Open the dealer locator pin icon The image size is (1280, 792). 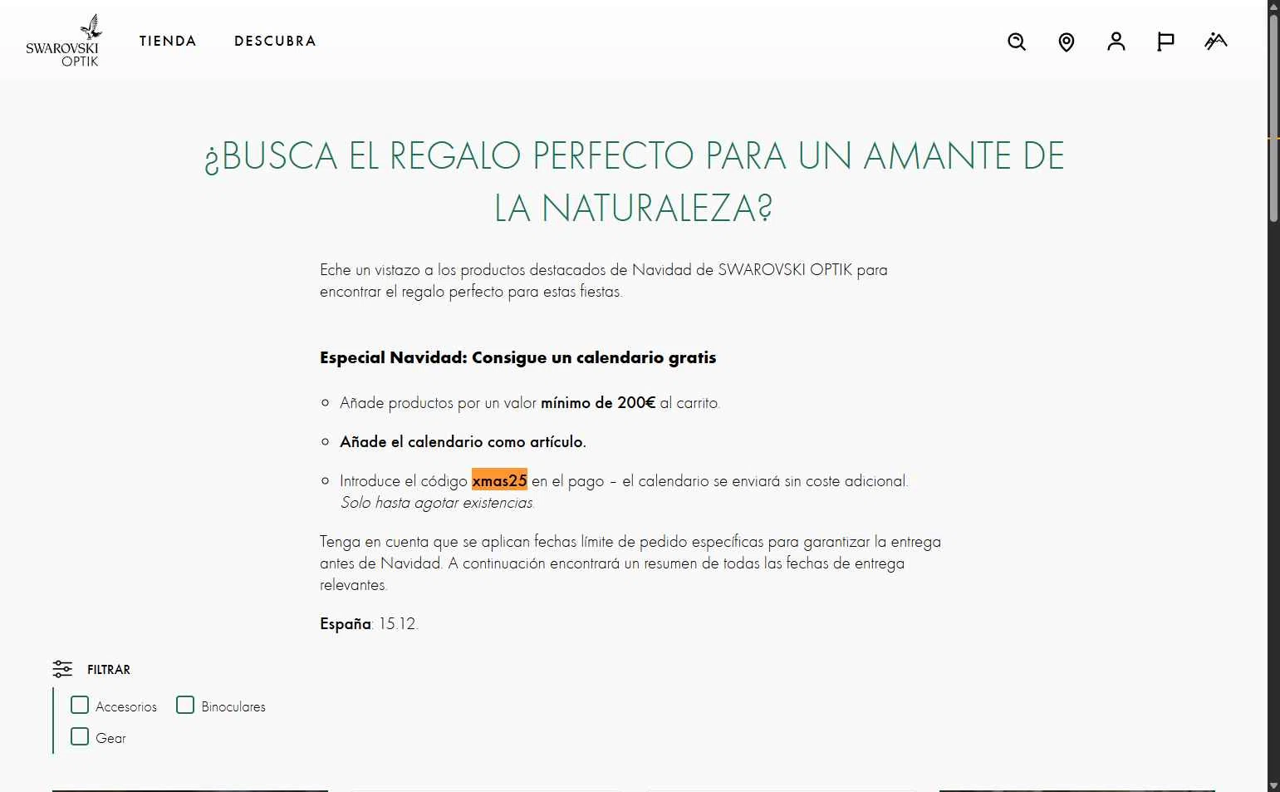pyautogui.click(x=1067, y=42)
